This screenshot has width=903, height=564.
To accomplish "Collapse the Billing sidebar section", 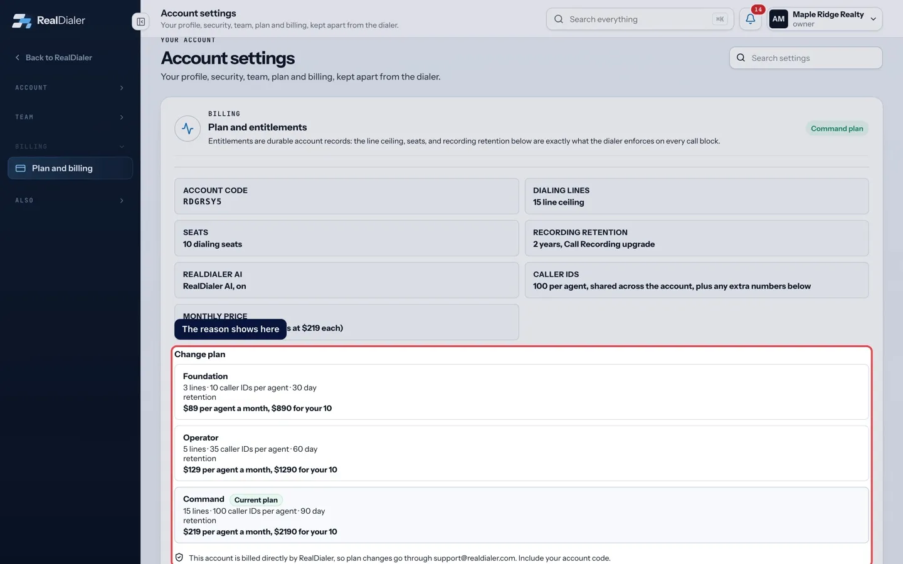I will click(70, 147).
